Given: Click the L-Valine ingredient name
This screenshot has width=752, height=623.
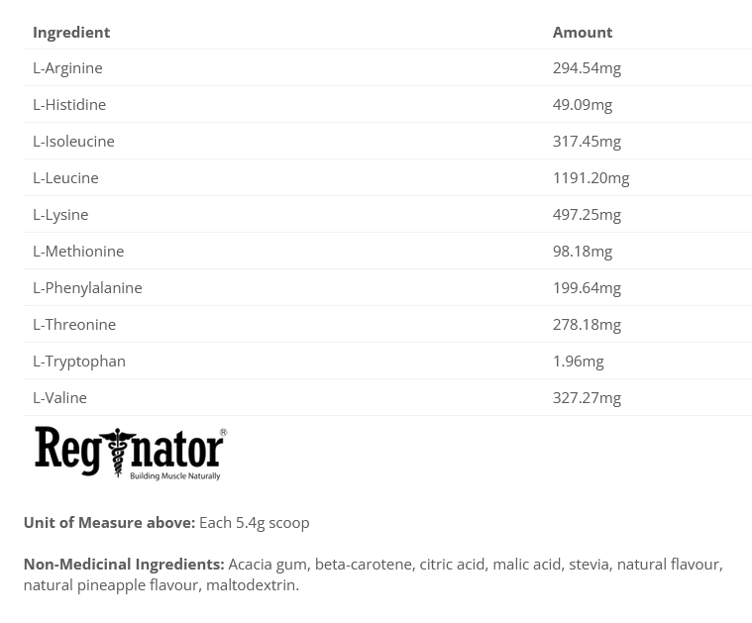Looking at the screenshot, I should pyautogui.click(x=59, y=397).
